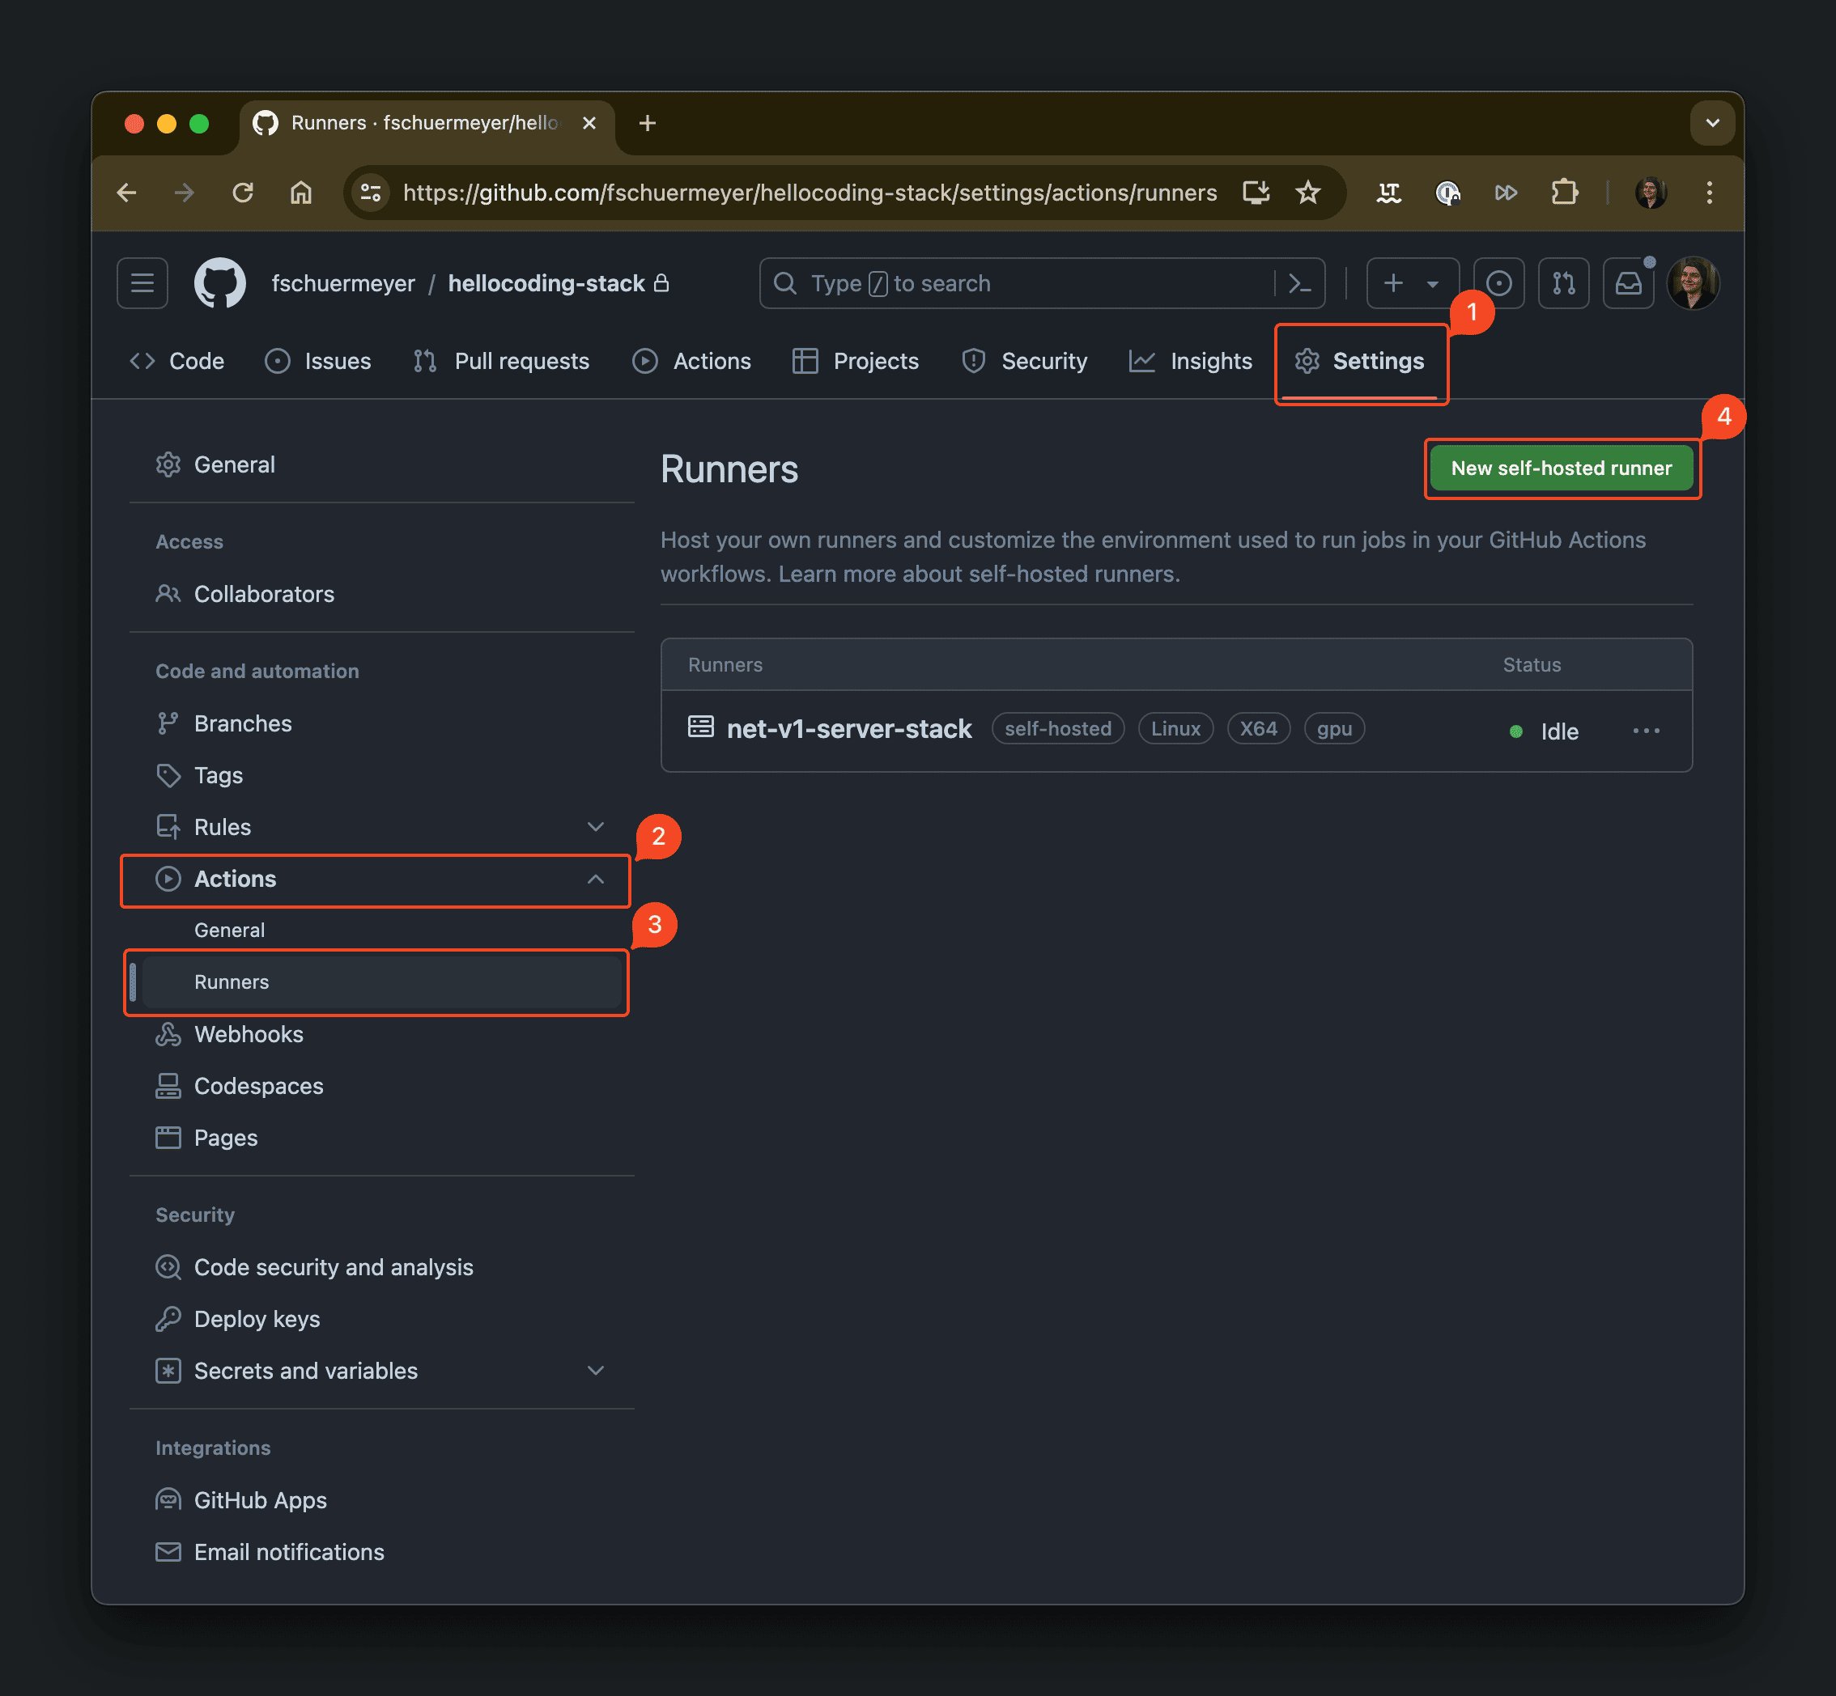Screen dimensions: 1836x1696
Task: Open the GitHub homepage logo
Action: [x=219, y=283]
